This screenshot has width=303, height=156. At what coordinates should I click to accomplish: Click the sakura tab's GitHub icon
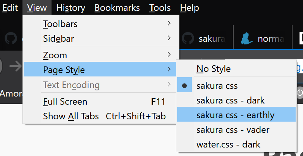(188, 38)
